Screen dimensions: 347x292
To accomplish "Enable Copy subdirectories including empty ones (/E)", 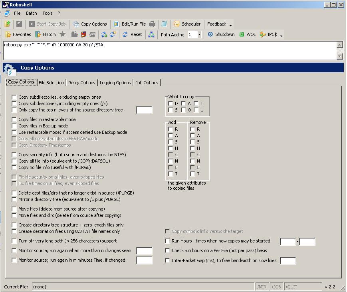I will tap(14, 103).
